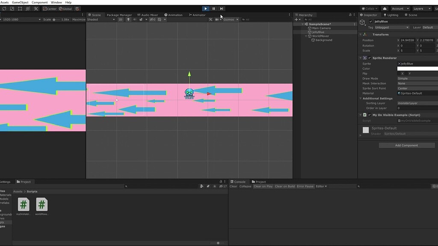Open the grid visibility options icon
The image size is (438, 246).
pyautogui.click(x=165, y=19)
